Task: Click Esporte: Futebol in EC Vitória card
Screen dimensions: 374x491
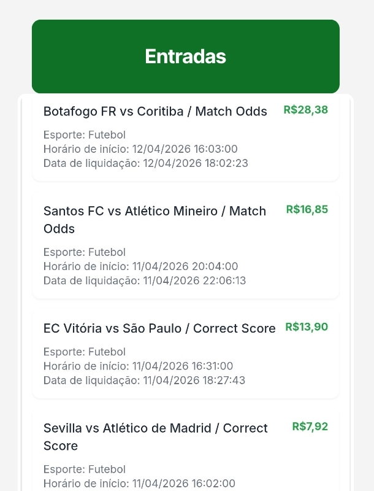Action: click(x=84, y=352)
